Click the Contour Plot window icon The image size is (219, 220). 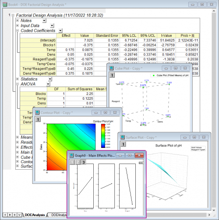[37, 112]
